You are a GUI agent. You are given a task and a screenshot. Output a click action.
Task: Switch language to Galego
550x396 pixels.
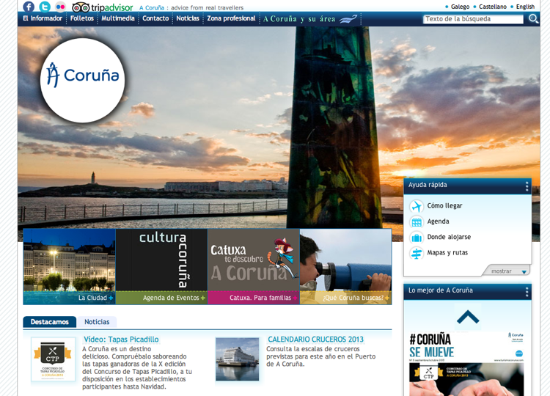pos(460,7)
